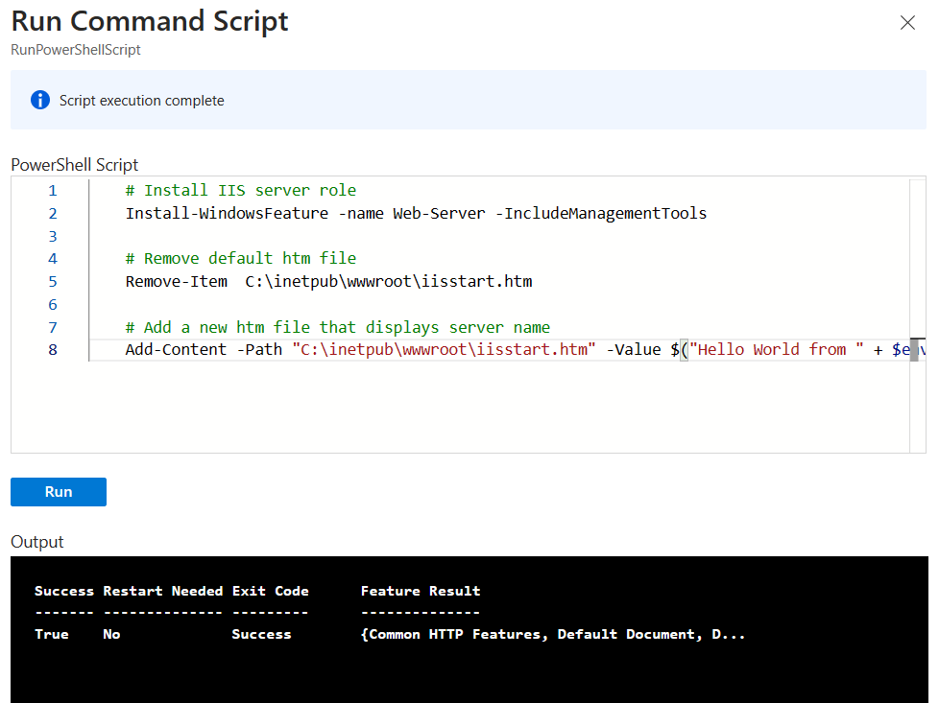Click the 'Exit Code' header in output
This screenshot has width=939, height=703.
pos(270,591)
